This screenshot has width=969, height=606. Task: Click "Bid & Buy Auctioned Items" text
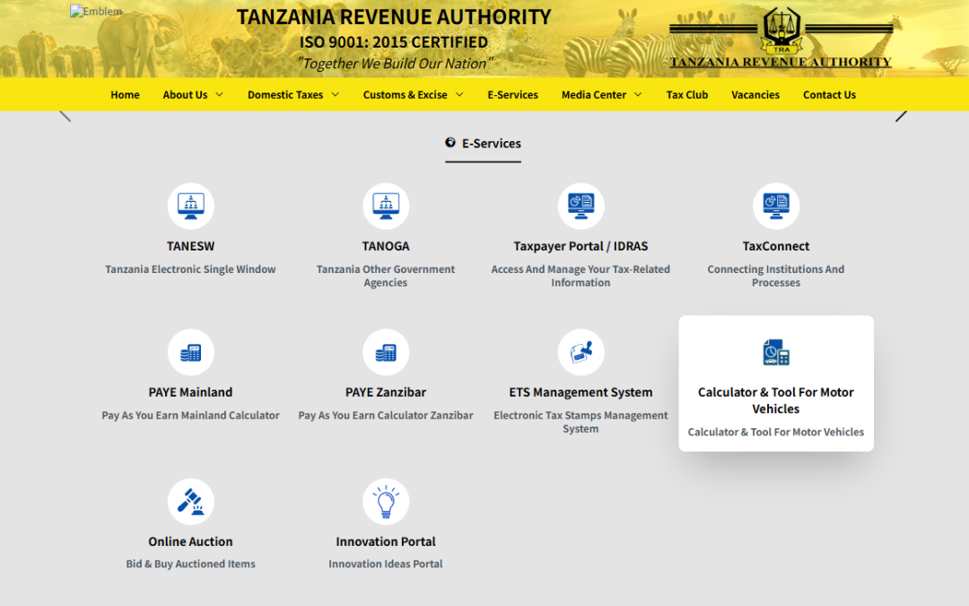(x=190, y=564)
